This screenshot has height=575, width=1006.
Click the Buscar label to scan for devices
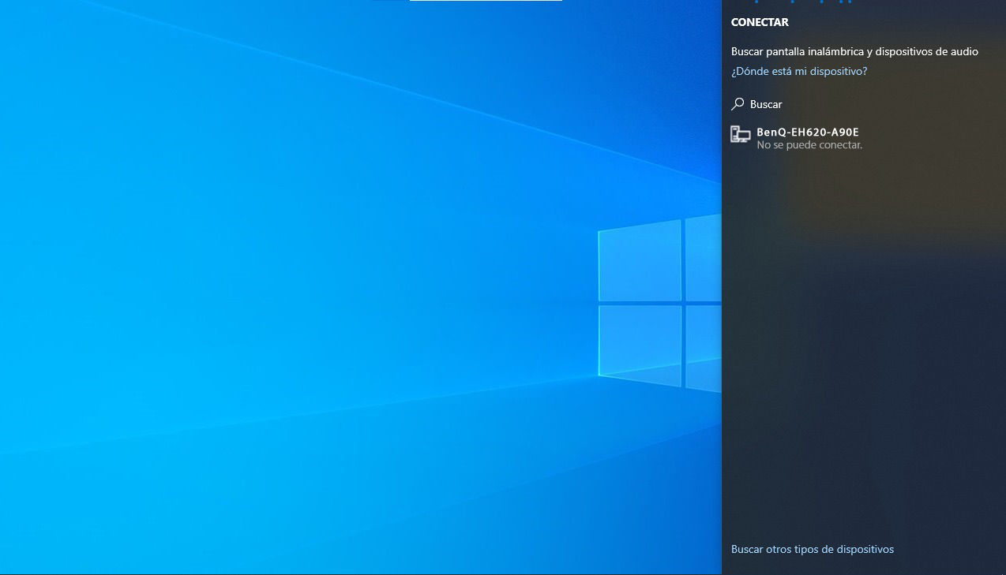[766, 104]
